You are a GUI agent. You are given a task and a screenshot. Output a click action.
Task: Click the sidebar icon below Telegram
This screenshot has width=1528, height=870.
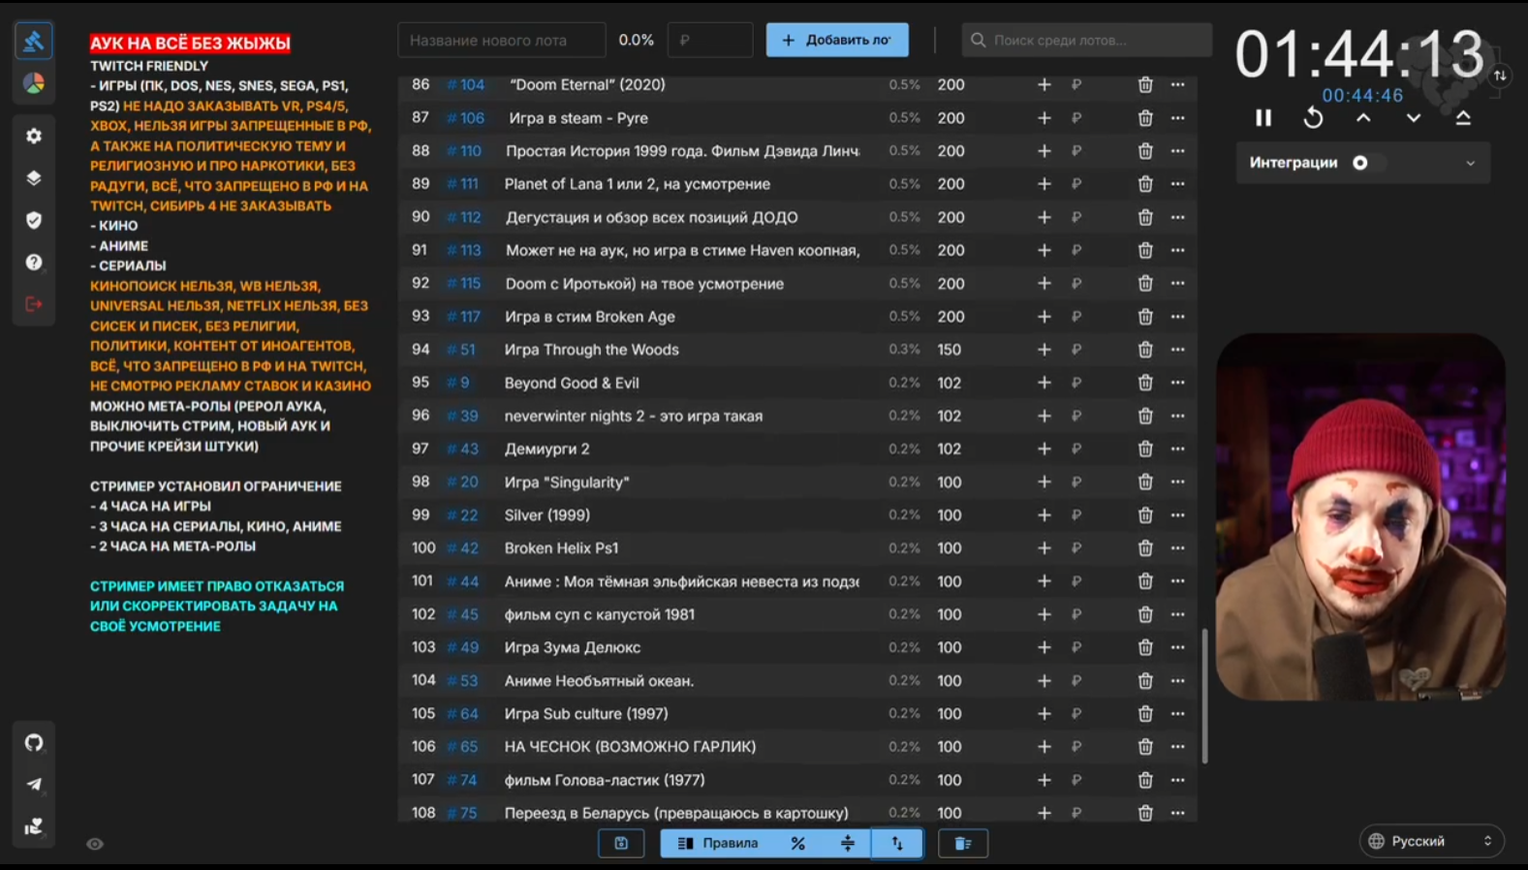pos(34,826)
